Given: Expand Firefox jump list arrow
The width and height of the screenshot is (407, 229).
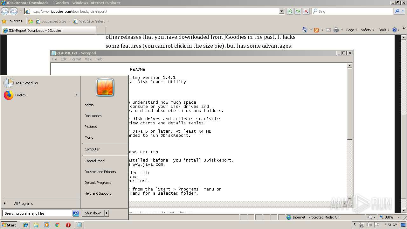Looking at the screenshot, I should 76,95.
